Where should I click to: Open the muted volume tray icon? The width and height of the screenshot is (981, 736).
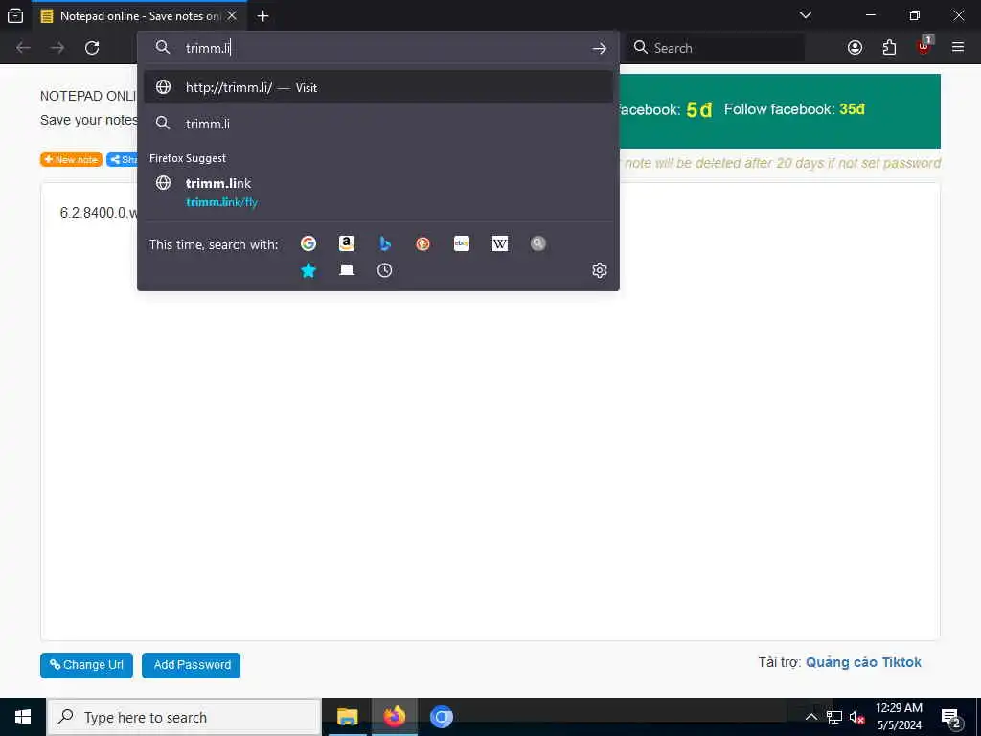click(856, 717)
